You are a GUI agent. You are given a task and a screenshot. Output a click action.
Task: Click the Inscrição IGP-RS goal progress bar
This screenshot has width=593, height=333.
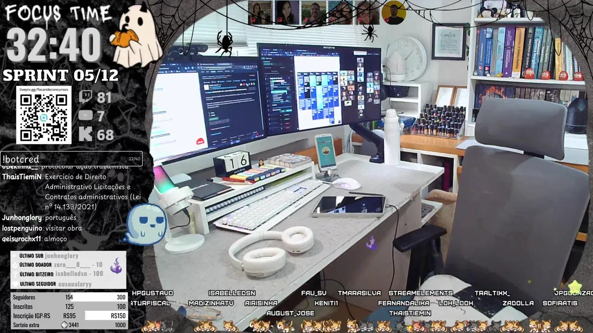(69, 316)
